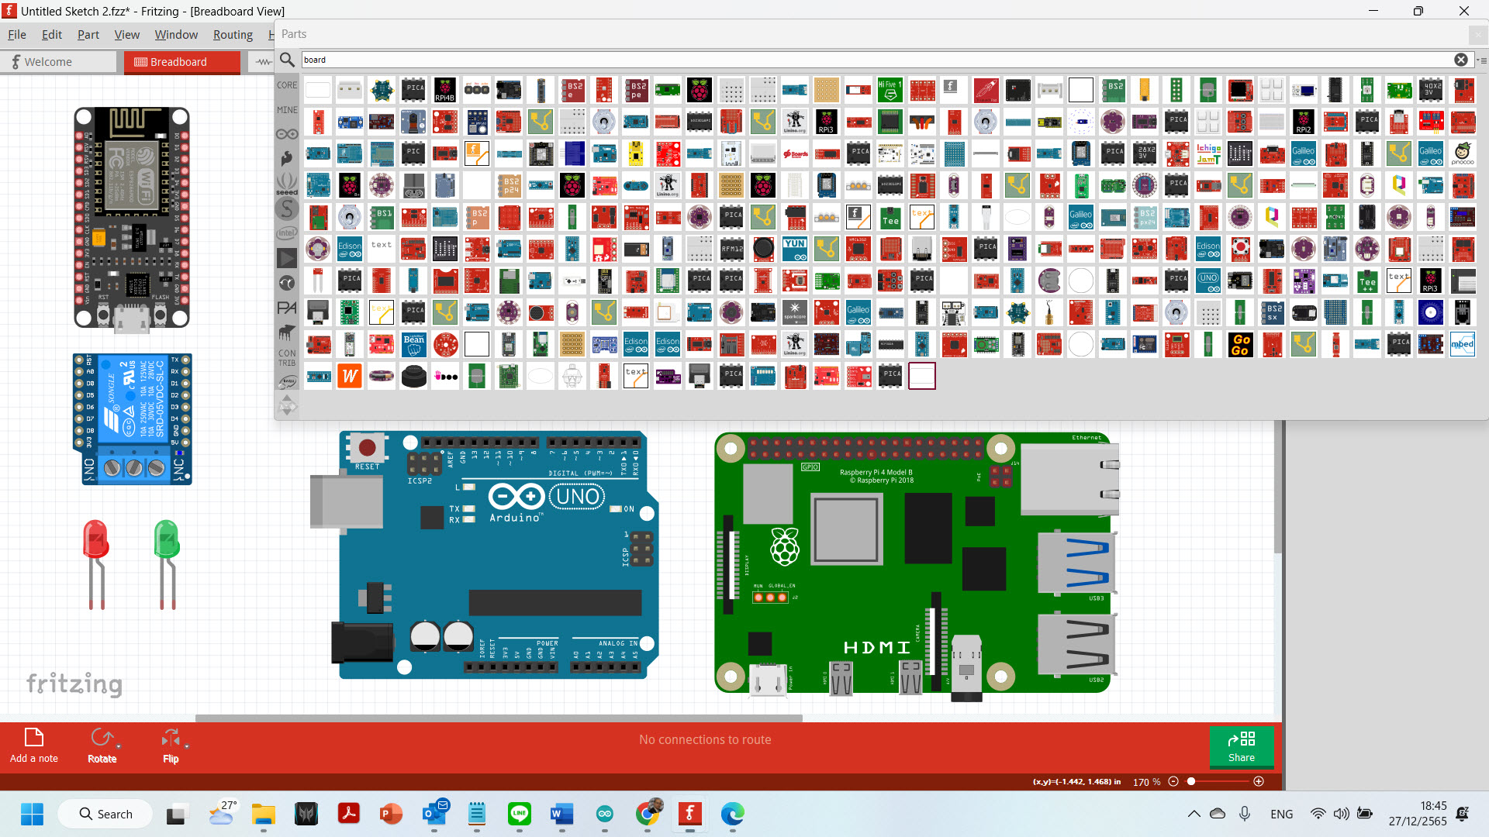Screen dimensions: 1489x837
Task: Select the LightBlue Bean part
Action: coord(413,344)
